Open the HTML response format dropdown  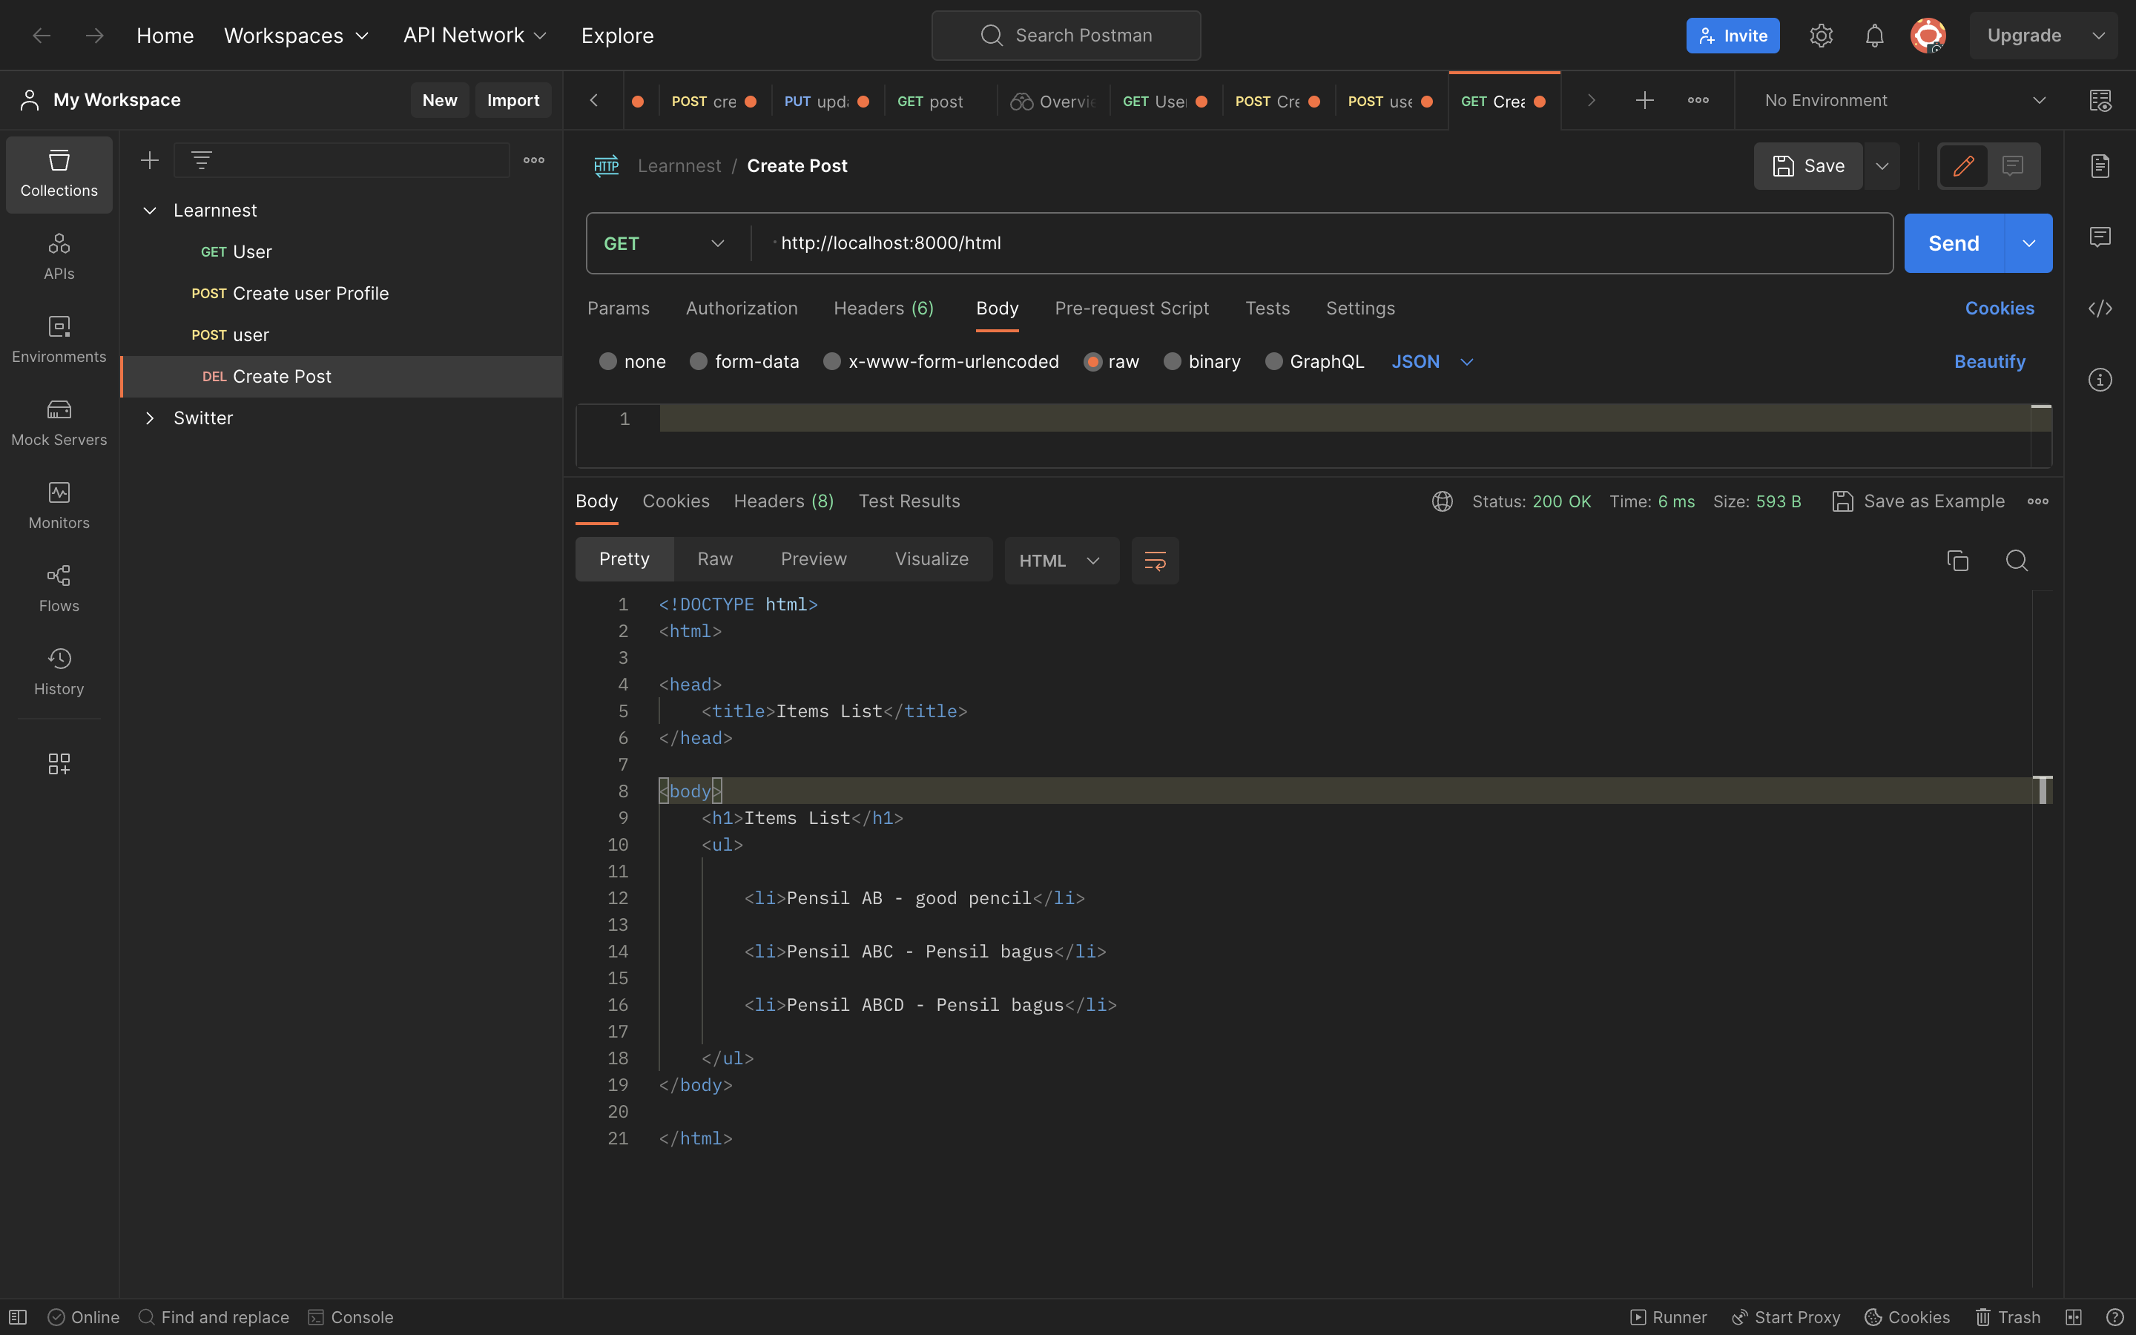point(1060,560)
